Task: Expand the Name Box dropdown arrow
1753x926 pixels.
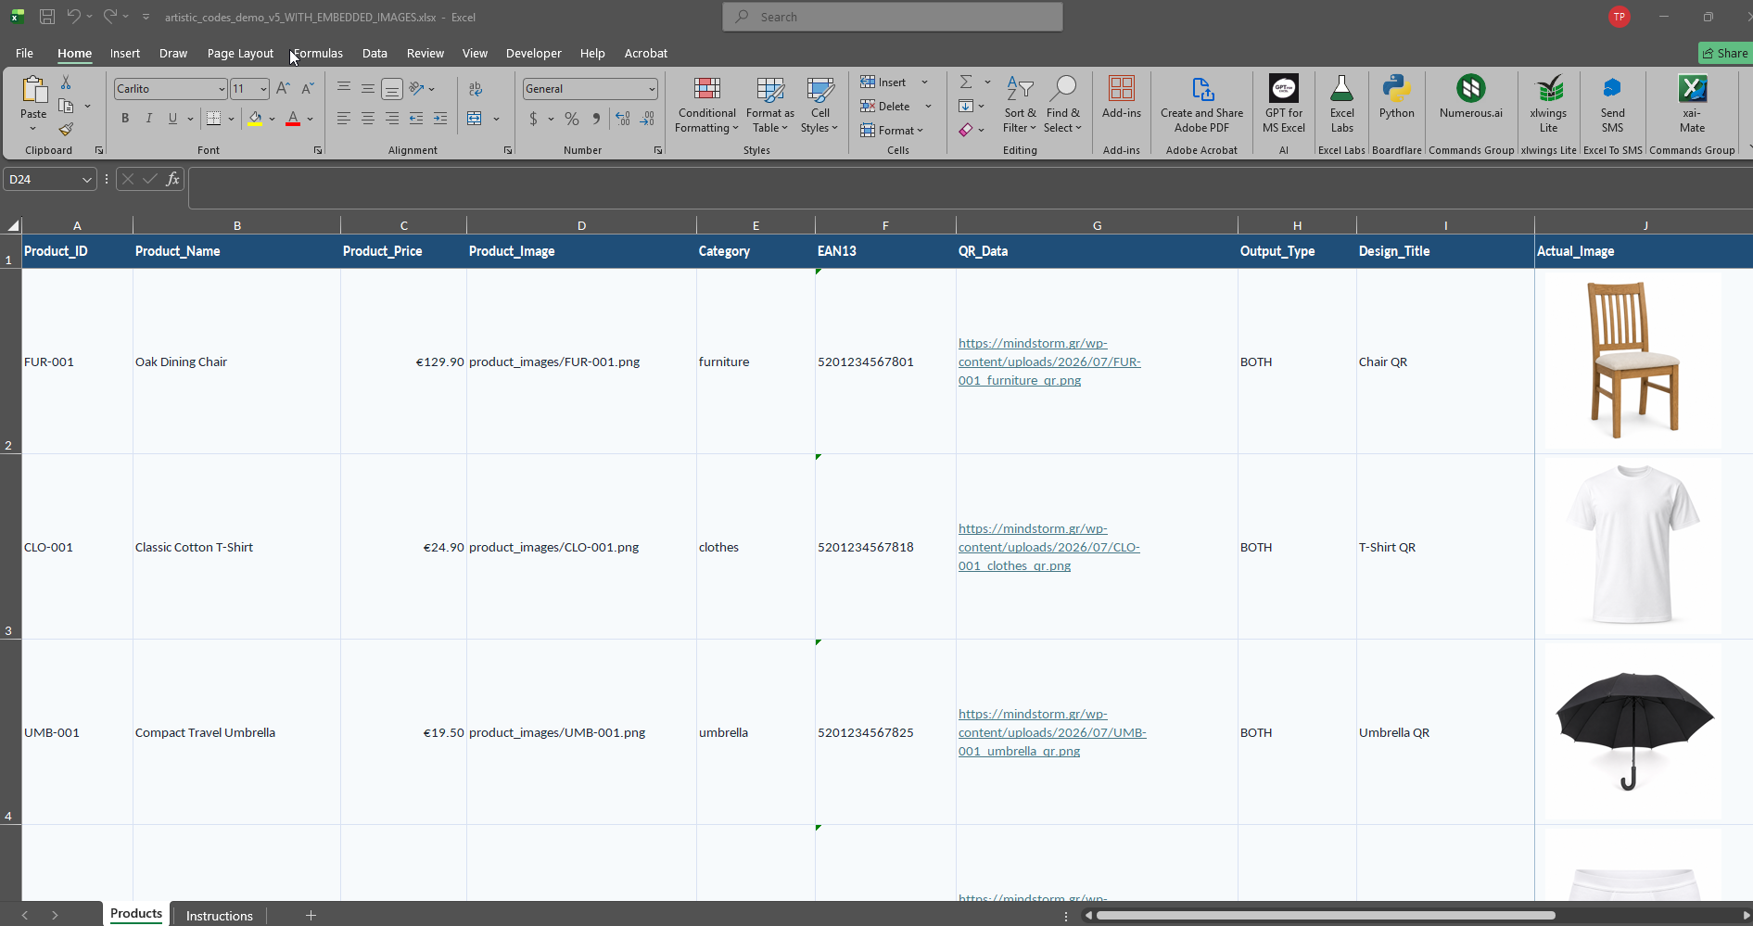Action: pos(86,180)
